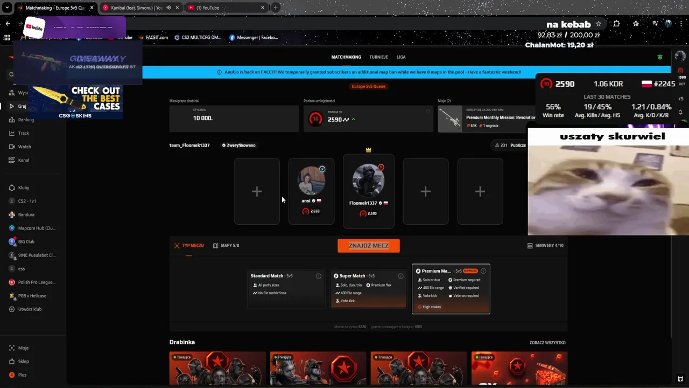689x388 pixels.
Task: Click the info icon on Premium Match
Action: [x=483, y=271]
